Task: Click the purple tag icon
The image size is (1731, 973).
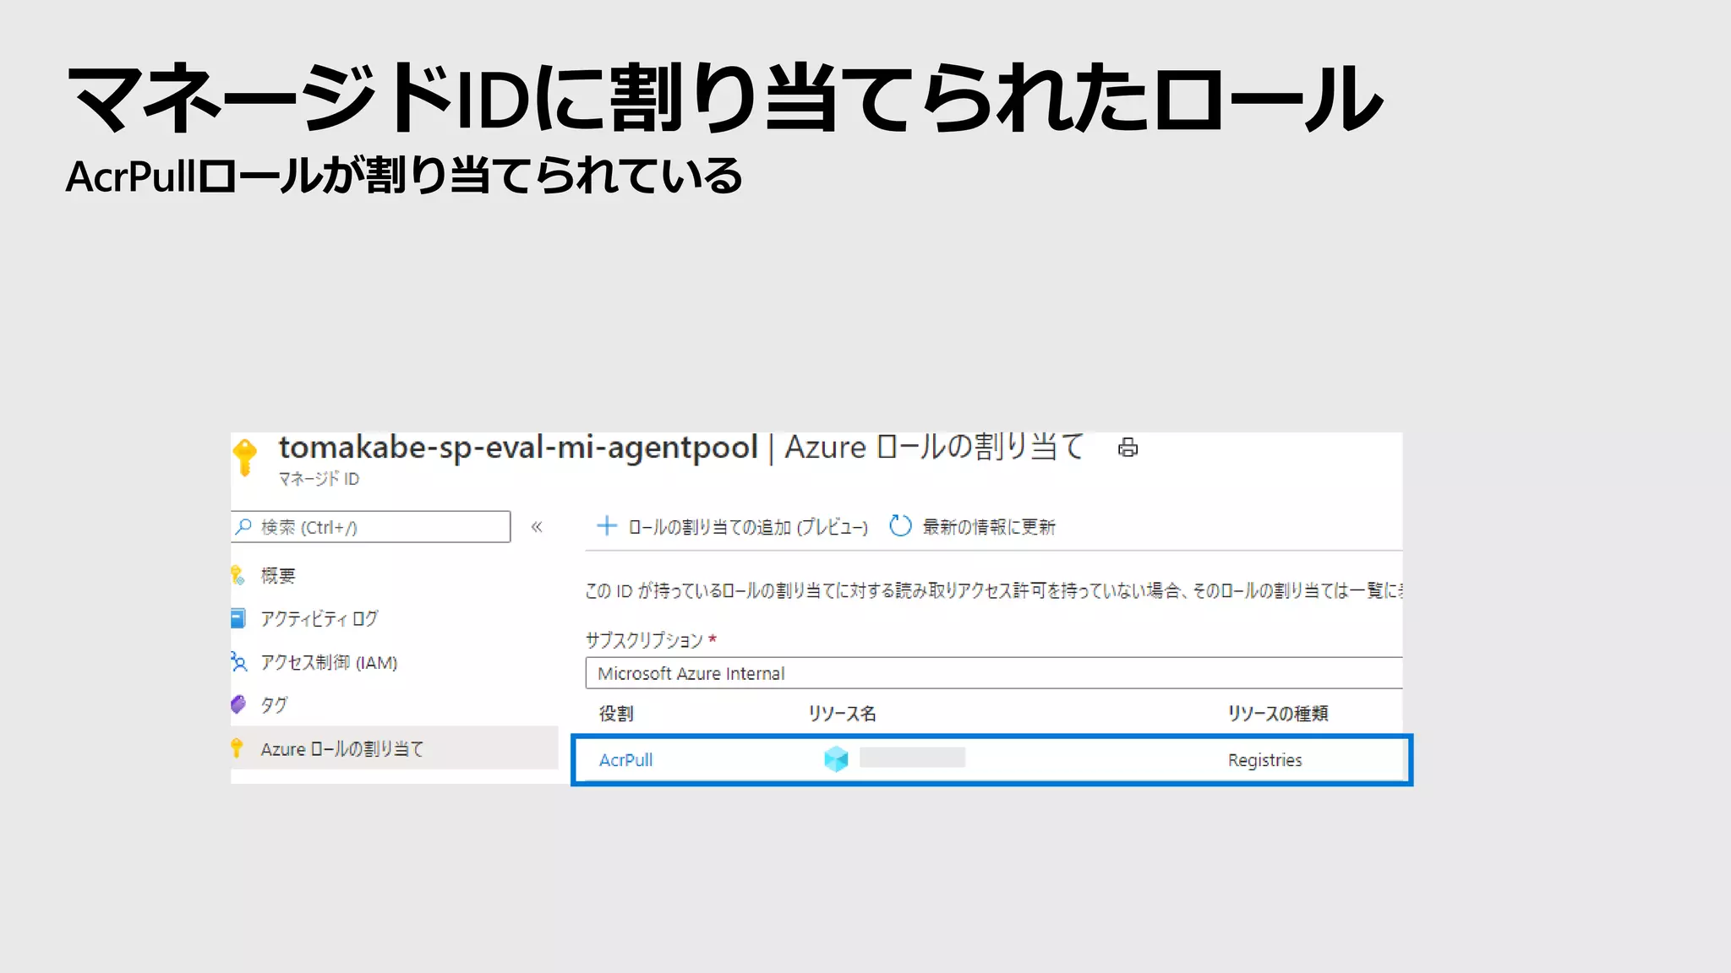Action: click(x=238, y=704)
